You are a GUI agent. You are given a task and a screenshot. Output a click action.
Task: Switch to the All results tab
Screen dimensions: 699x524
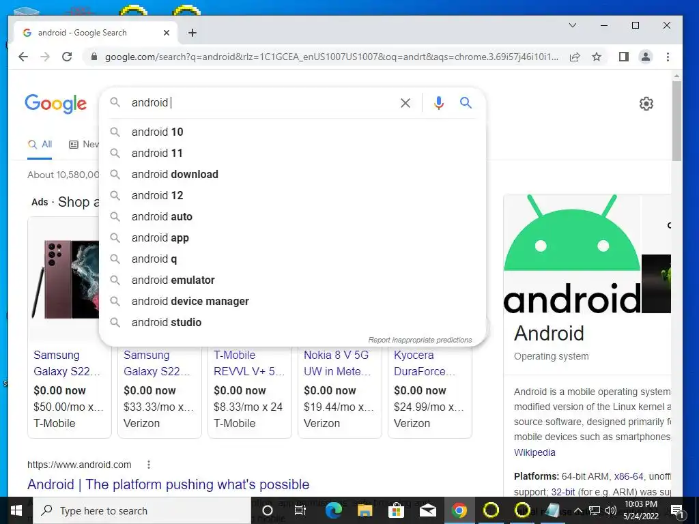(x=40, y=145)
